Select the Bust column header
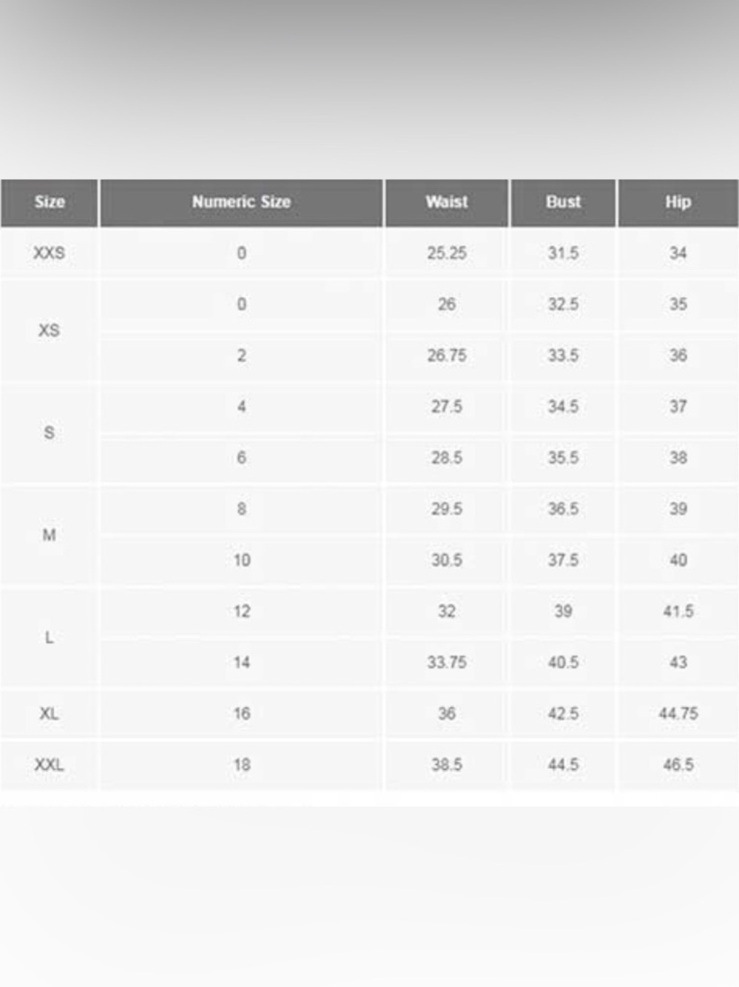 point(563,202)
